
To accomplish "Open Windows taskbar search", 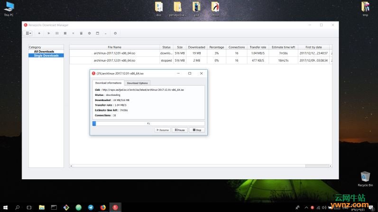I will point(18,207).
